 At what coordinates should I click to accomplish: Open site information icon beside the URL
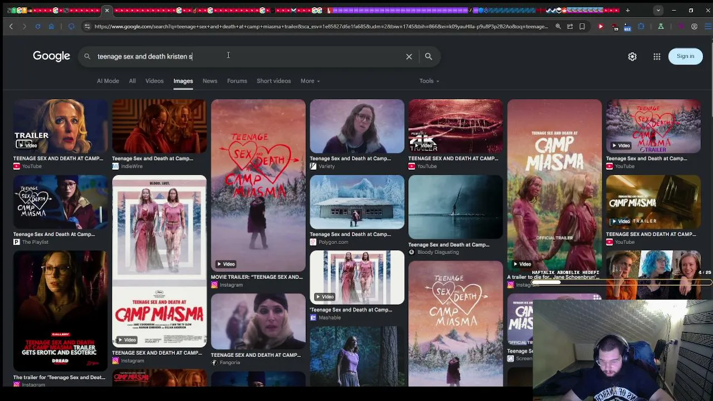click(x=87, y=26)
